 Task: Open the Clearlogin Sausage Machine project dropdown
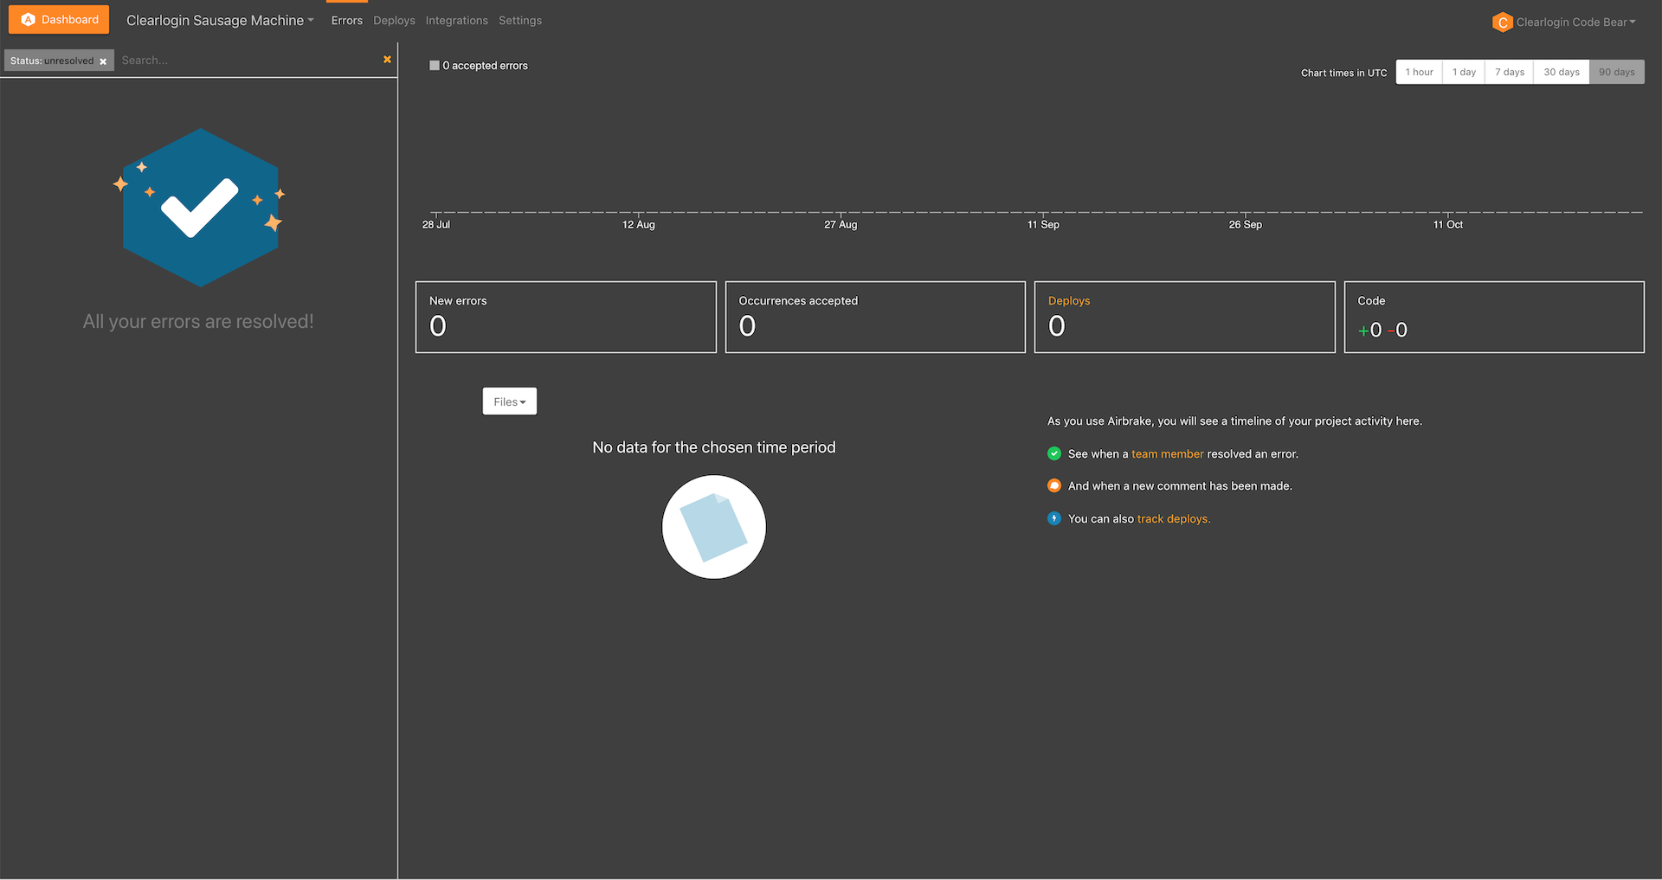point(220,20)
